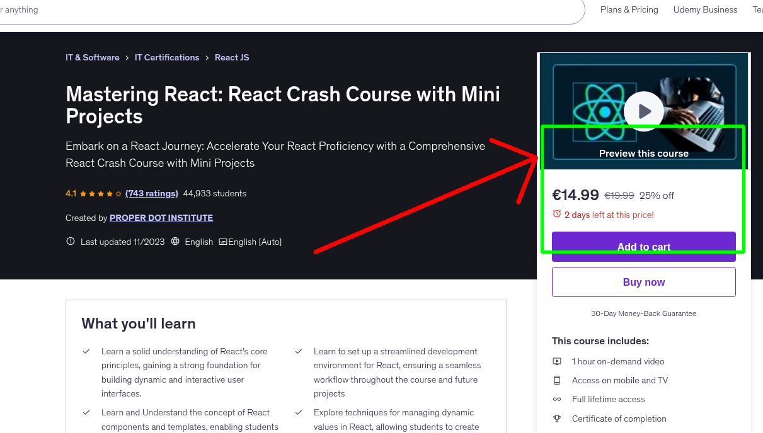Add the course to cart
The width and height of the screenshot is (763, 433).
point(643,247)
